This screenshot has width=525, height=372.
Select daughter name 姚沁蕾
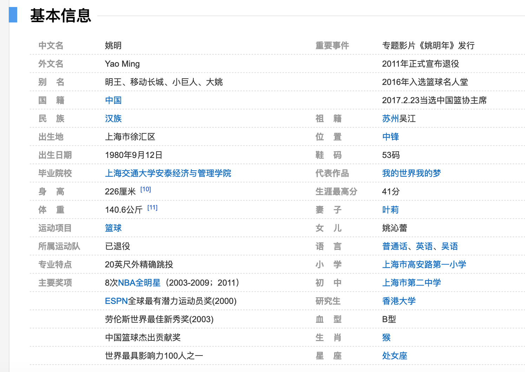(395, 228)
